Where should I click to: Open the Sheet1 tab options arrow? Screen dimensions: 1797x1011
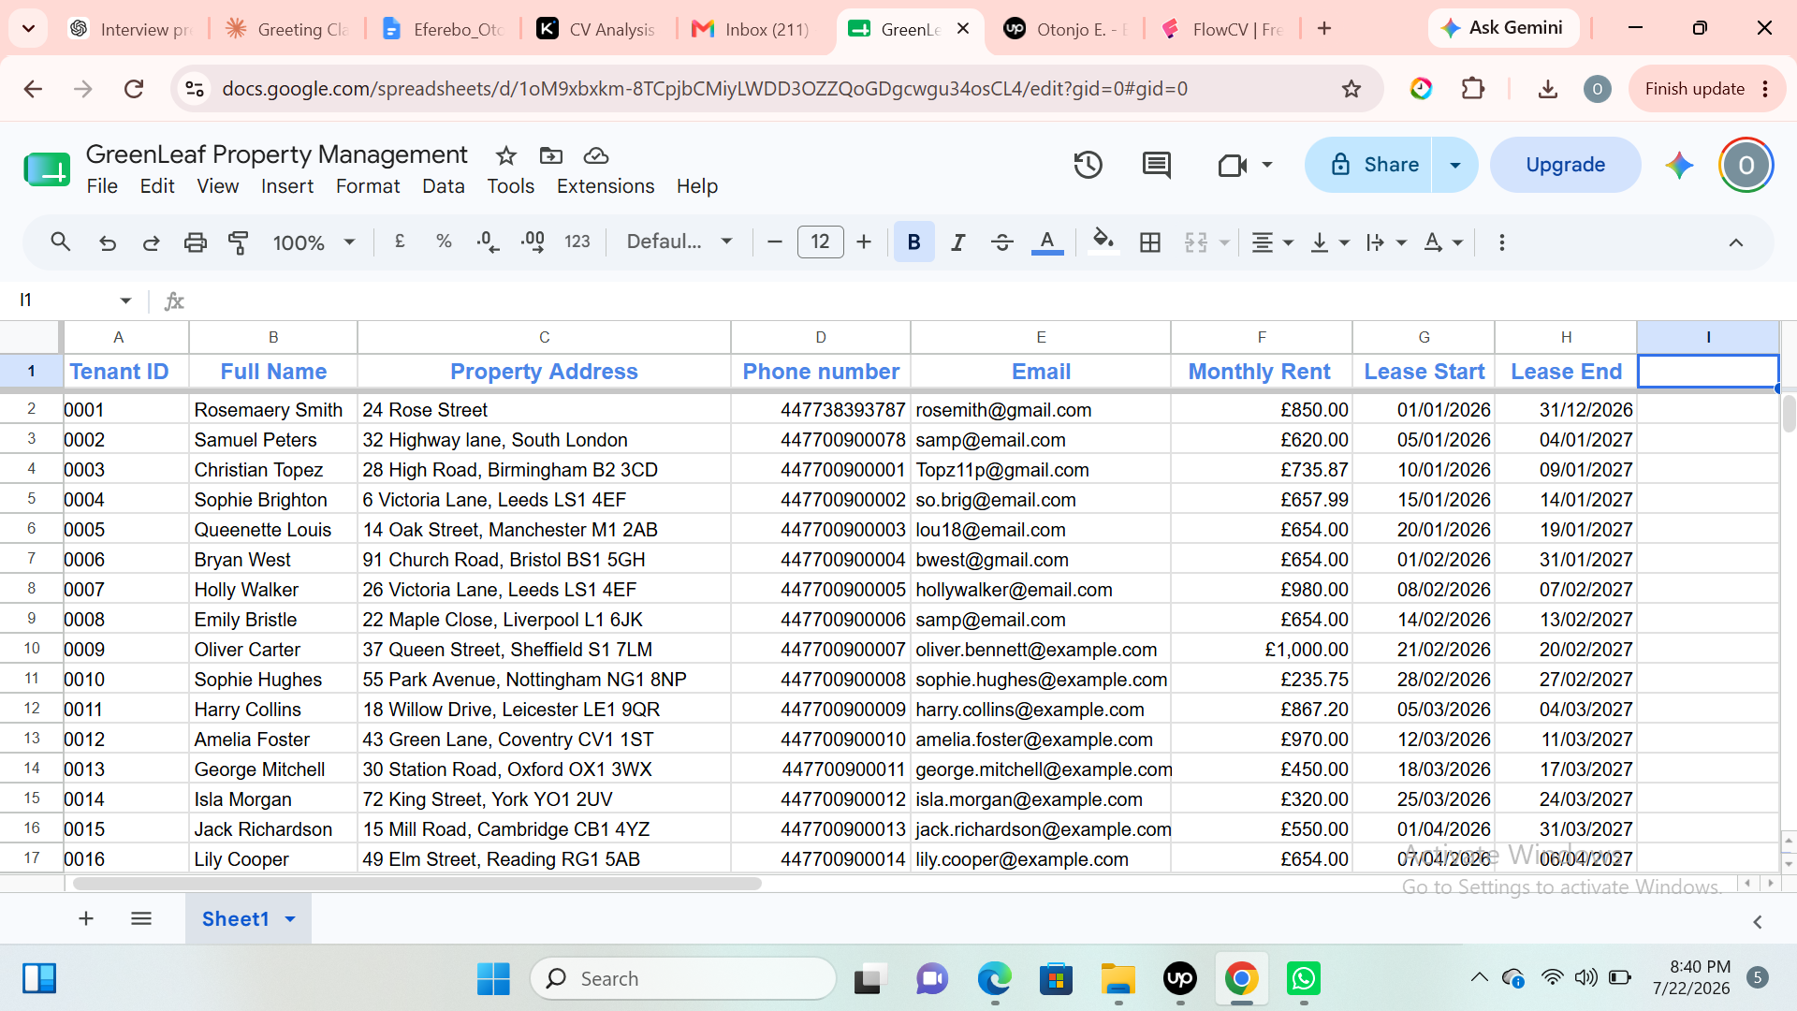tap(290, 919)
